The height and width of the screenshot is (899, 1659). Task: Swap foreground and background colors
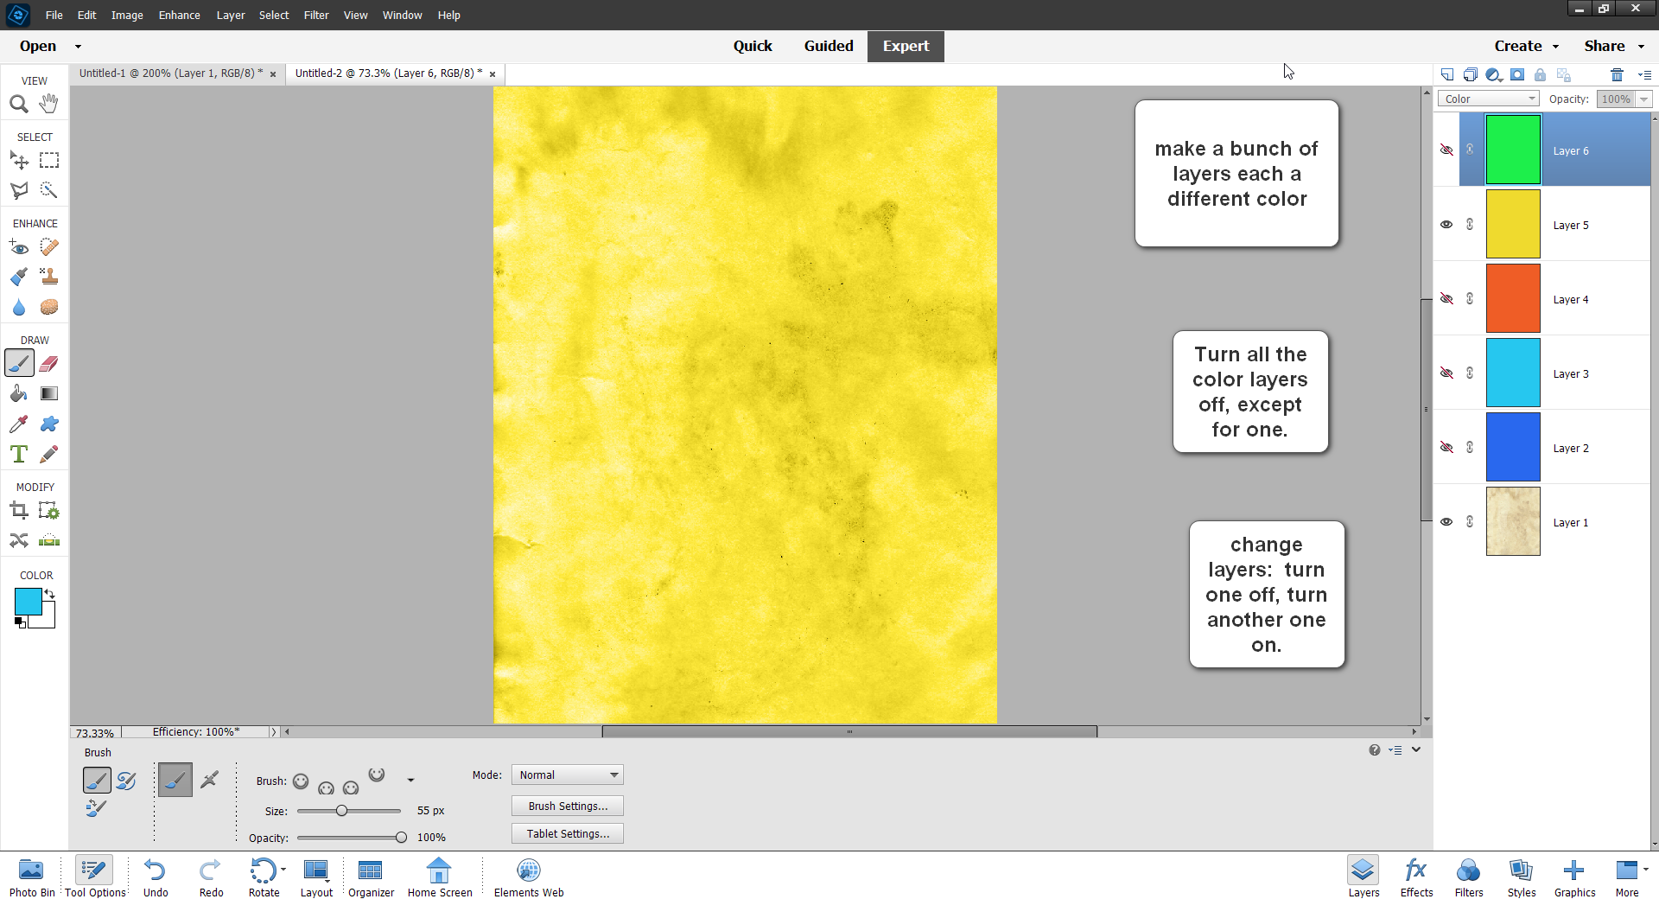pyautogui.click(x=50, y=595)
